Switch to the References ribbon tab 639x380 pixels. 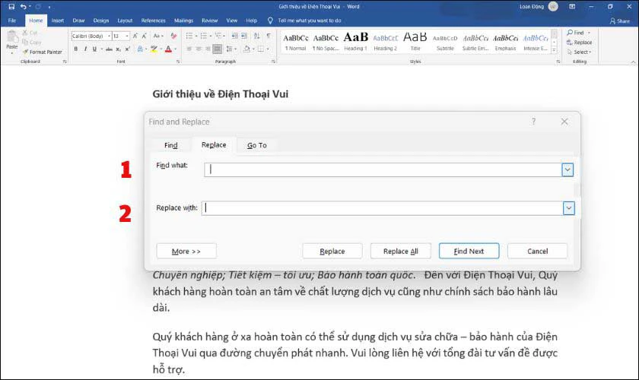(153, 21)
